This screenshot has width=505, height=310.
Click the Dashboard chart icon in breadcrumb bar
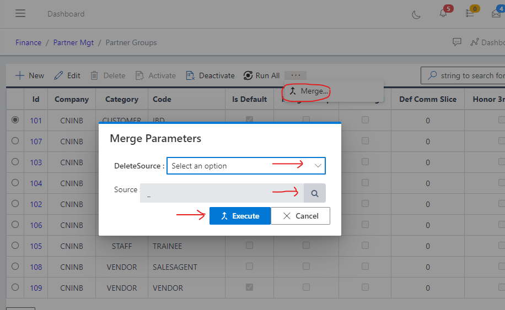(x=475, y=42)
